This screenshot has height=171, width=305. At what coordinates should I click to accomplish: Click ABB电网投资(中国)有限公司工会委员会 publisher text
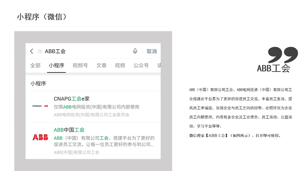pyautogui.click(x=91, y=115)
